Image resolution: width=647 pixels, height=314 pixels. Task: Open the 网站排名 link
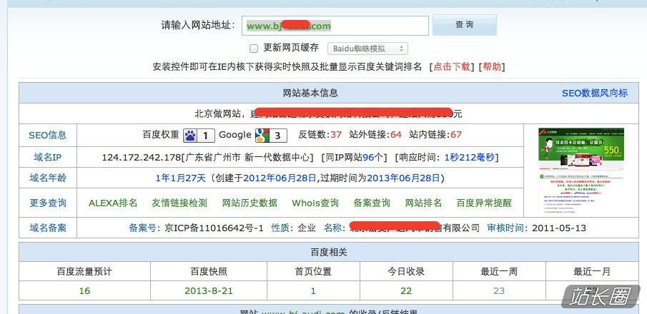pyautogui.click(x=423, y=203)
